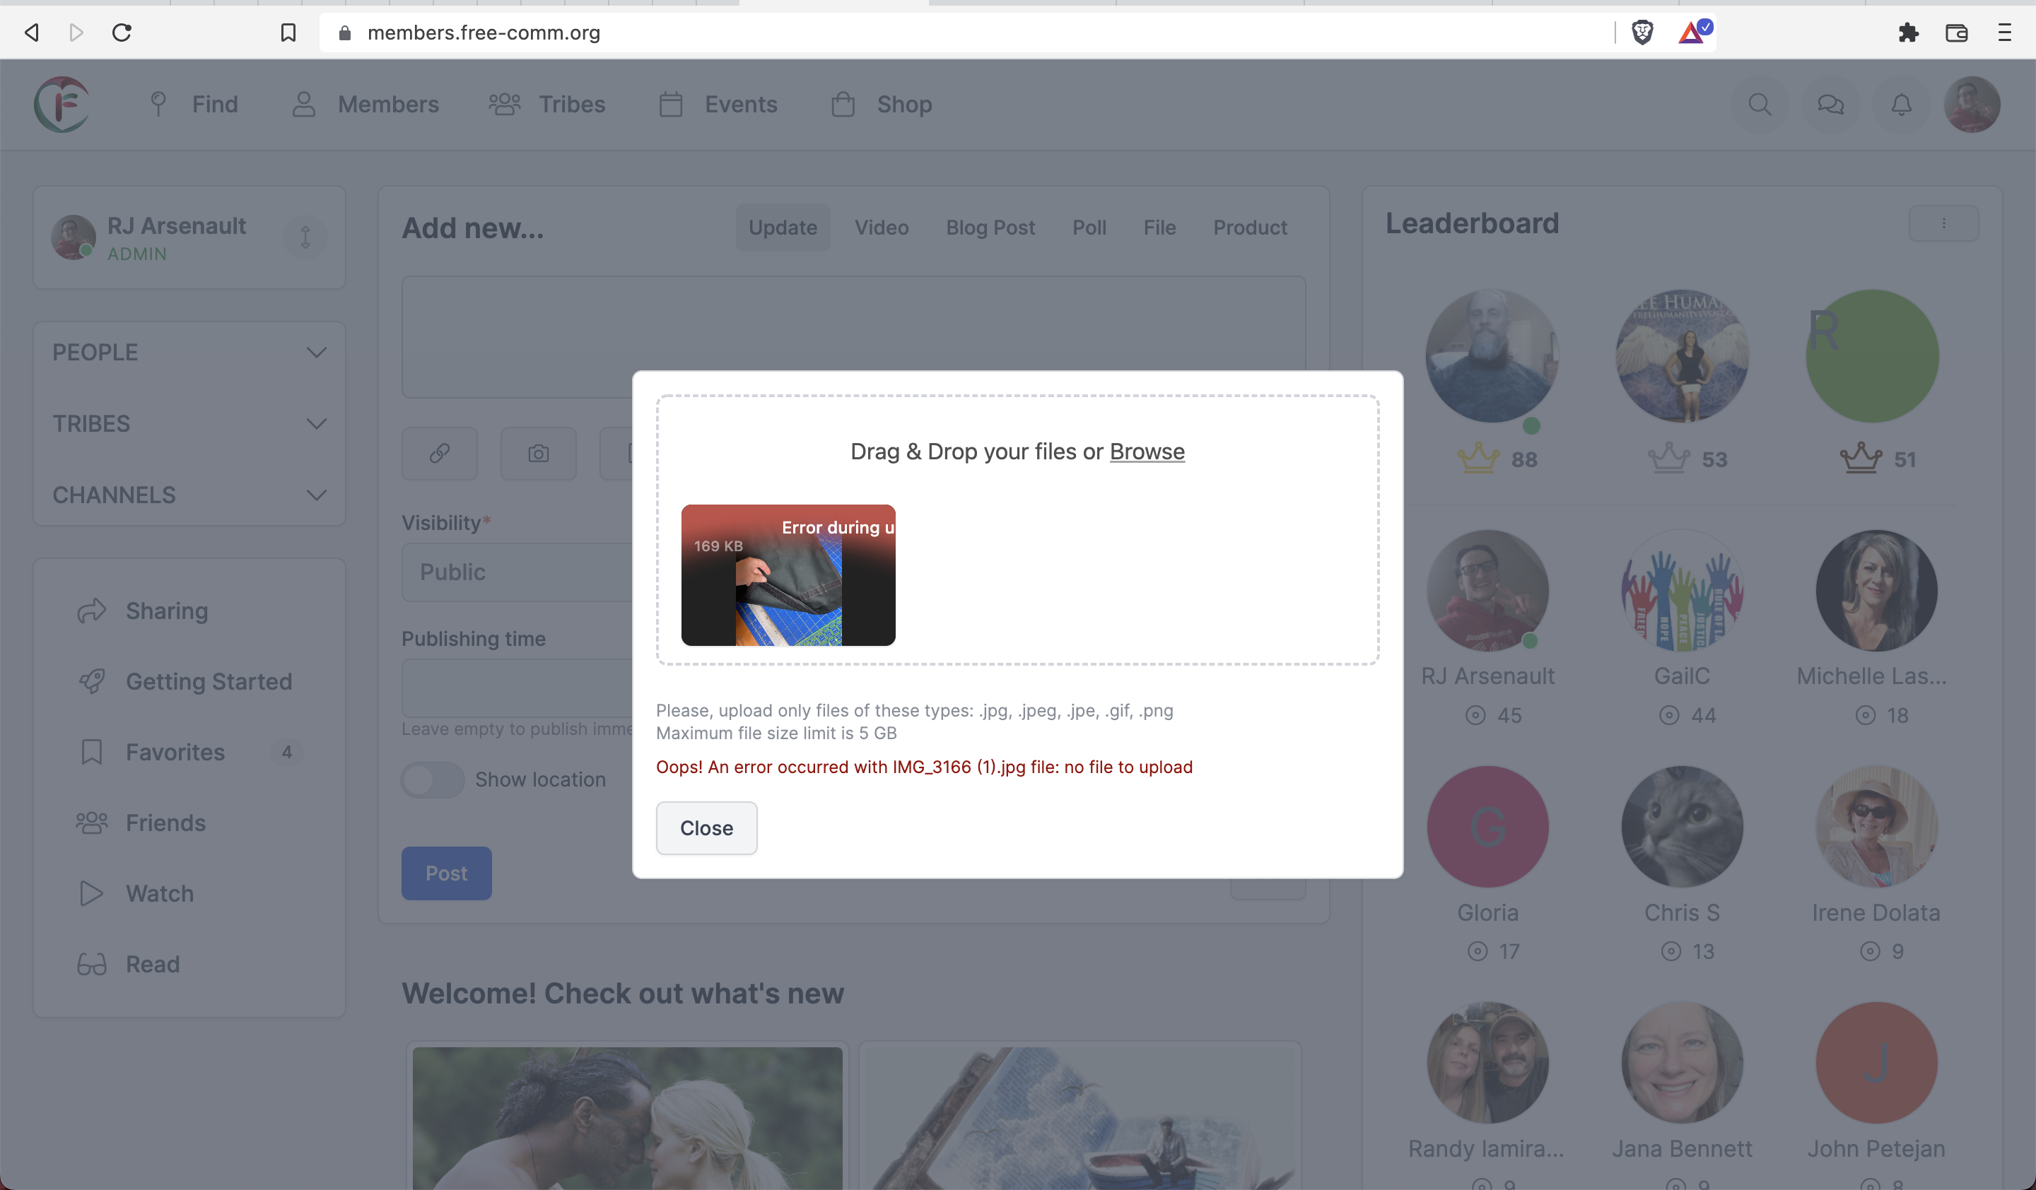The image size is (2036, 1190).
Task: Click the link attachment icon
Action: [x=440, y=454]
